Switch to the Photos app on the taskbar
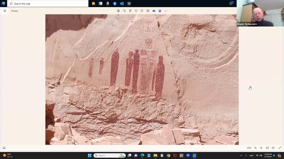The width and height of the screenshot is (284, 159). tap(194, 155)
